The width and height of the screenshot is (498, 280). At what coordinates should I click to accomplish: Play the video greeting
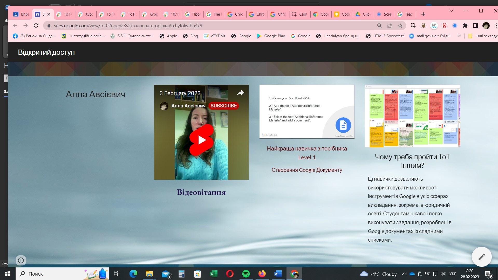[201, 140]
